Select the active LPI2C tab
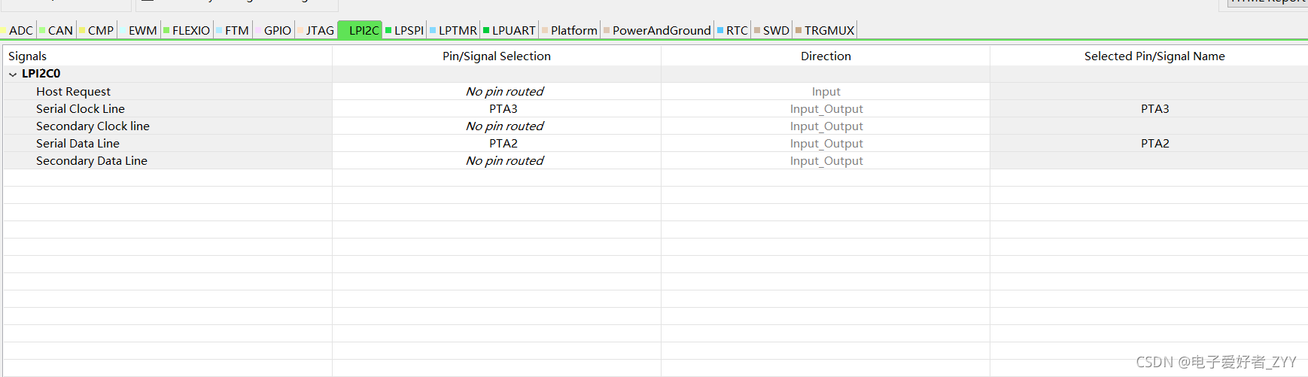 (x=360, y=30)
